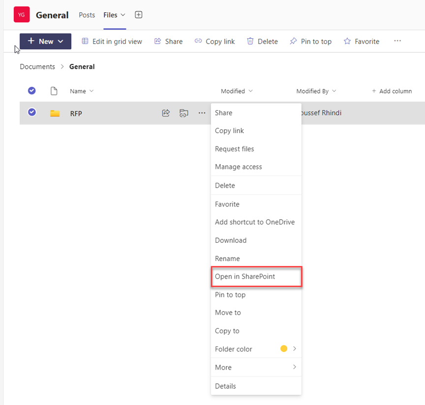Click the RFP folder icon
The width and height of the screenshot is (425, 405).
click(55, 114)
